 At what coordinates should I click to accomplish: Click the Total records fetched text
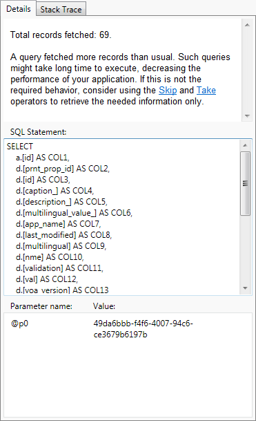point(61,35)
